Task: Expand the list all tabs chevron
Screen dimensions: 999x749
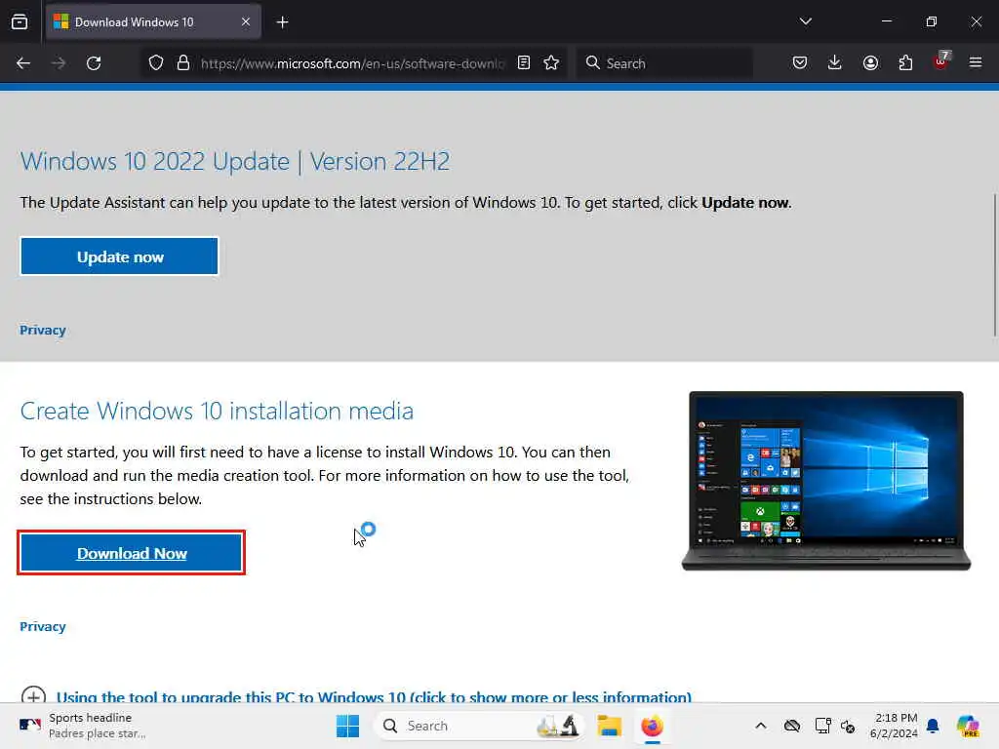Action: 805,21
